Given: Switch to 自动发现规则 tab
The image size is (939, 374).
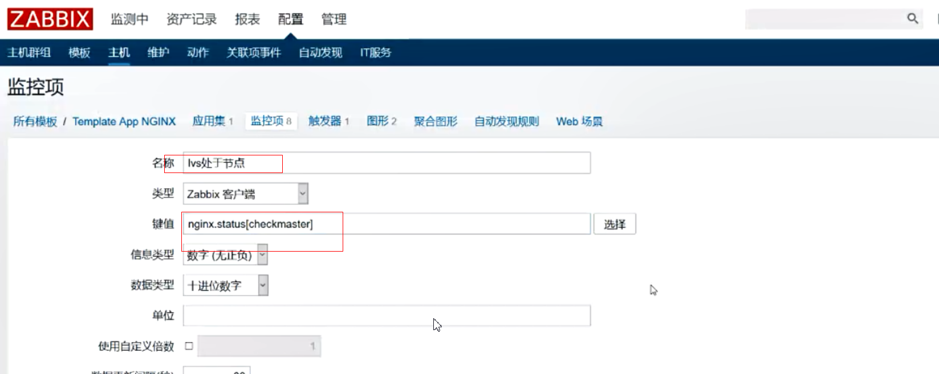Looking at the screenshot, I should pos(507,121).
